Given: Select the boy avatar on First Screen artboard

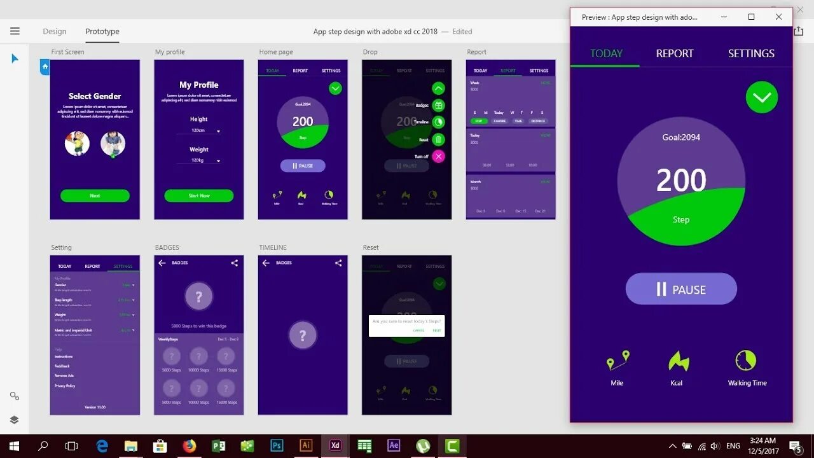Looking at the screenshot, I should (x=77, y=144).
